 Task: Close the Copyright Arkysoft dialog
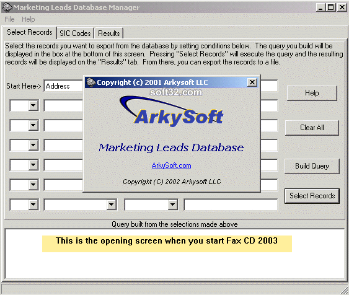(x=252, y=82)
